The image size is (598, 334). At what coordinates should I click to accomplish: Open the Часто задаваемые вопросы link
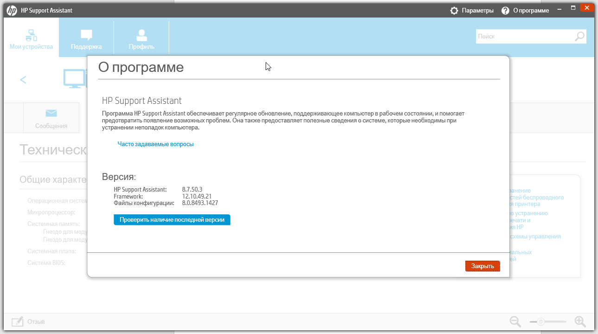click(x=155, y=144)
